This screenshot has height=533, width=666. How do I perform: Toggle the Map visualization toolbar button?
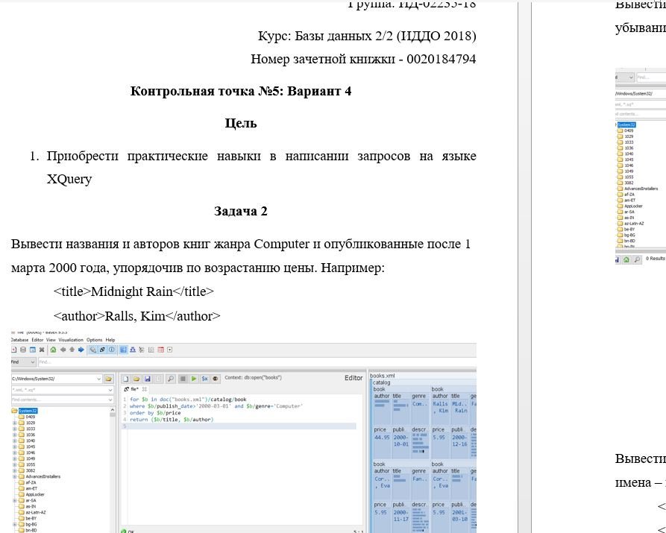(x=124, y=350)
